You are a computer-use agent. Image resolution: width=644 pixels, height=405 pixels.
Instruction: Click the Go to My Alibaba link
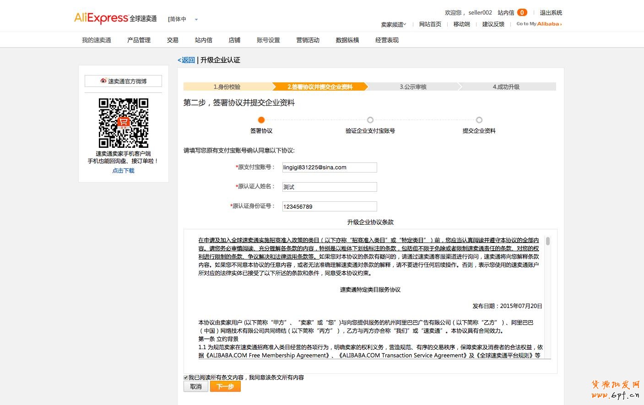[x=539, y=24]
